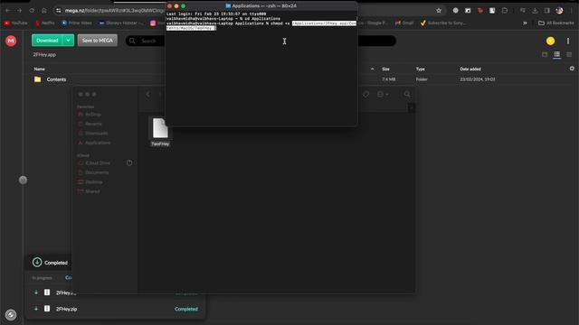Screen dimensions: 579x325
Task: Click the Save to MEGA button
Action: pos(98,41)
